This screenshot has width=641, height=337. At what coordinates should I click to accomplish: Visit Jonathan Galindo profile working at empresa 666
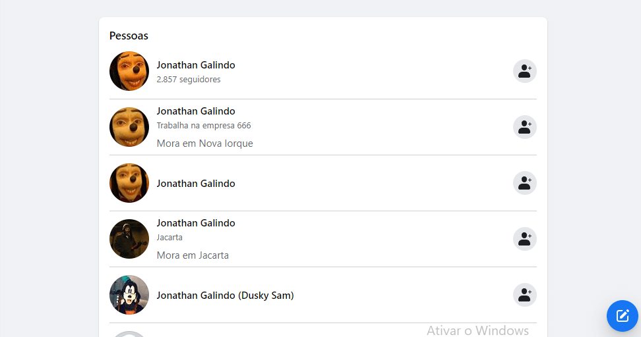(x=196, y=111)
